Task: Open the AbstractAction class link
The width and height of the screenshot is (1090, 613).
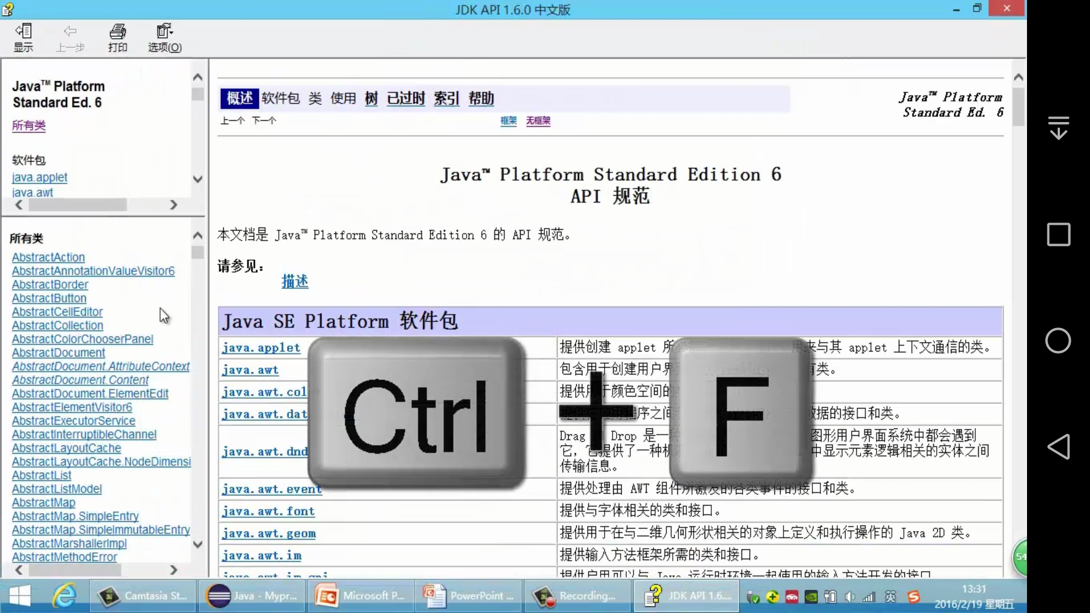Action: [48, 258]
